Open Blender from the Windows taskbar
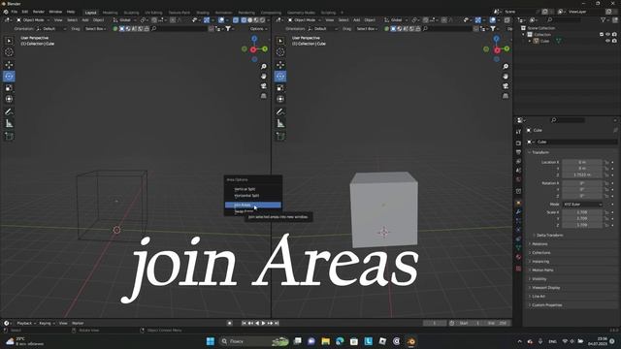Image resolution: width=621 pixels, height=349 pixels. coord(411,341)
